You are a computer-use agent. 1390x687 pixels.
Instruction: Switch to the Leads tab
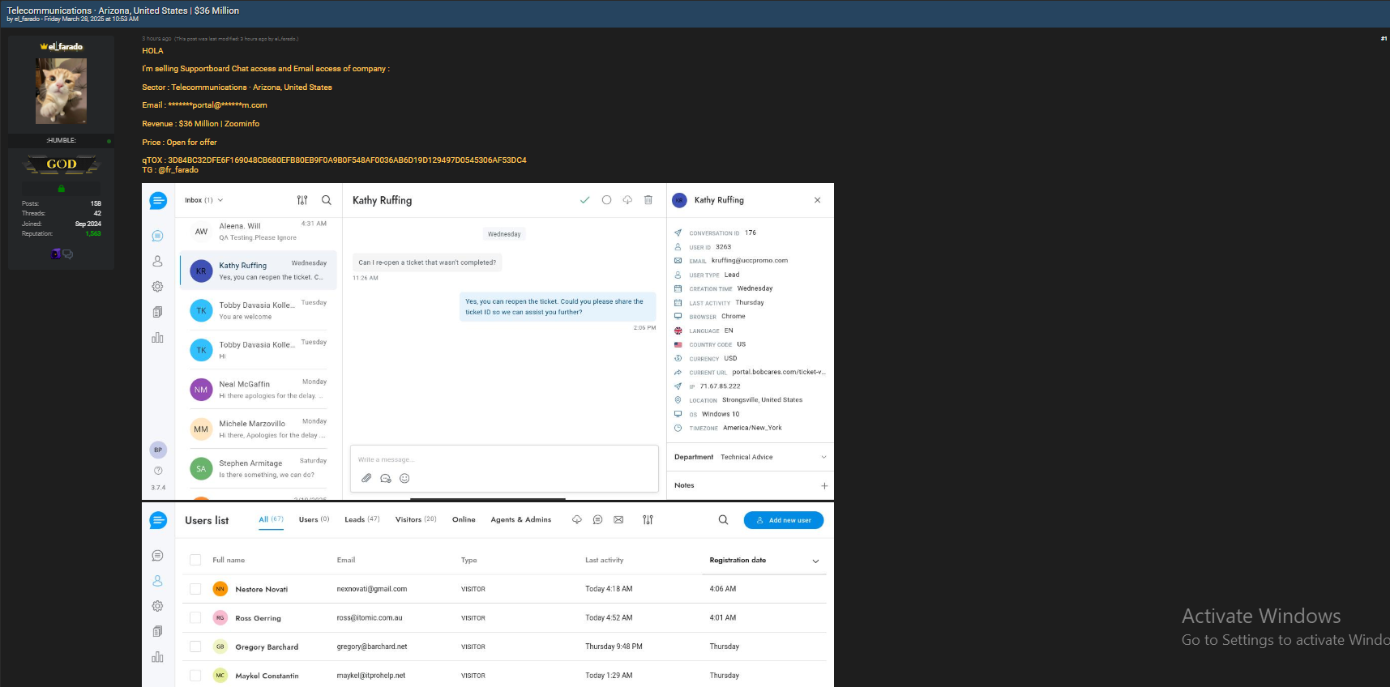[362, 519]
